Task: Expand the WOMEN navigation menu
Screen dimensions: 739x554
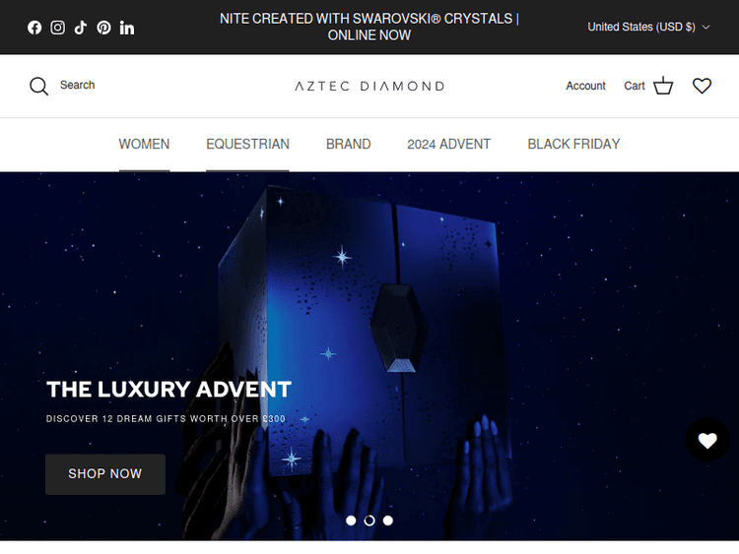Action: tap(144, 144)
